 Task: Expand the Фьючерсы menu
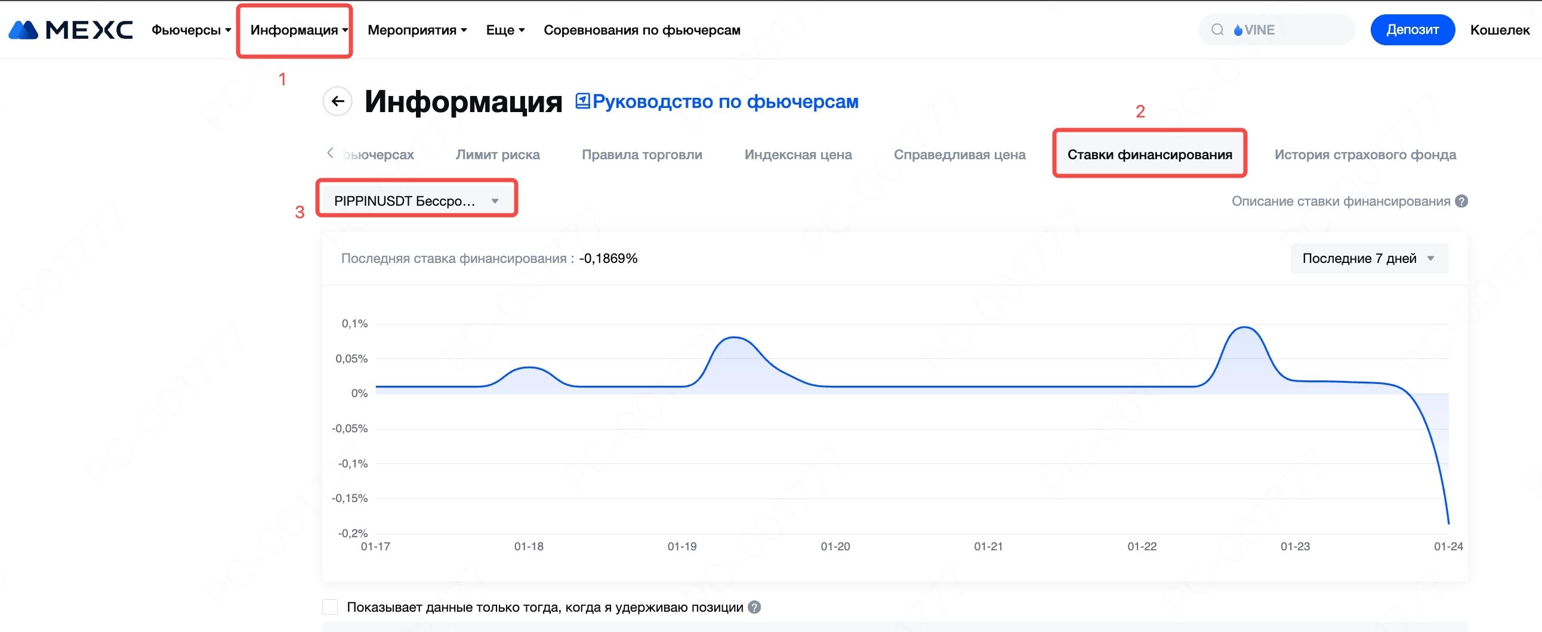[x=191, y=30]
